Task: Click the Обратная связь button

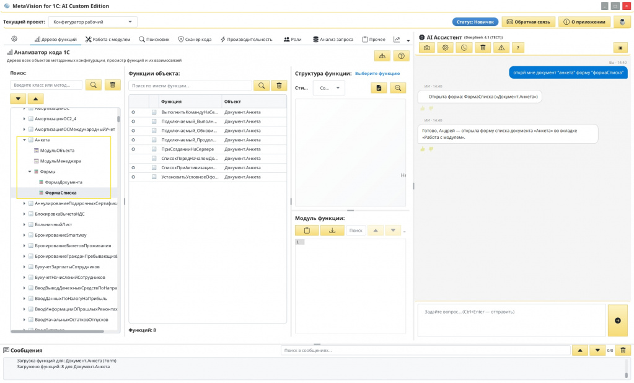Action: point(528,22)
